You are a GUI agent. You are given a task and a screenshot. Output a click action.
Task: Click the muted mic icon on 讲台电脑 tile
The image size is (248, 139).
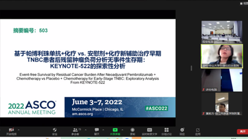click(204, 90)
